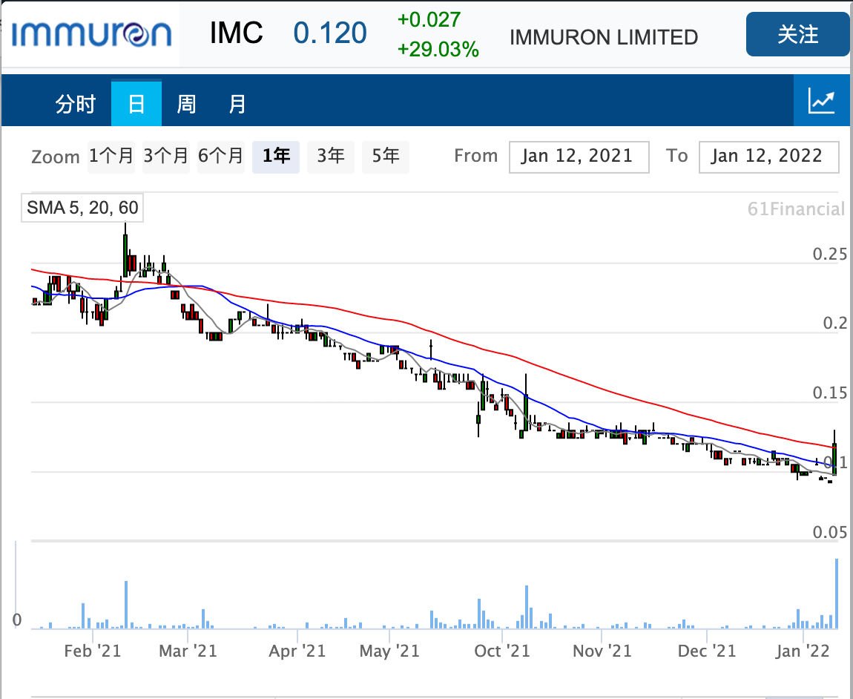Follow the stock with 关注 button
This screenshot has height=699, width=853.
(797, 34)
